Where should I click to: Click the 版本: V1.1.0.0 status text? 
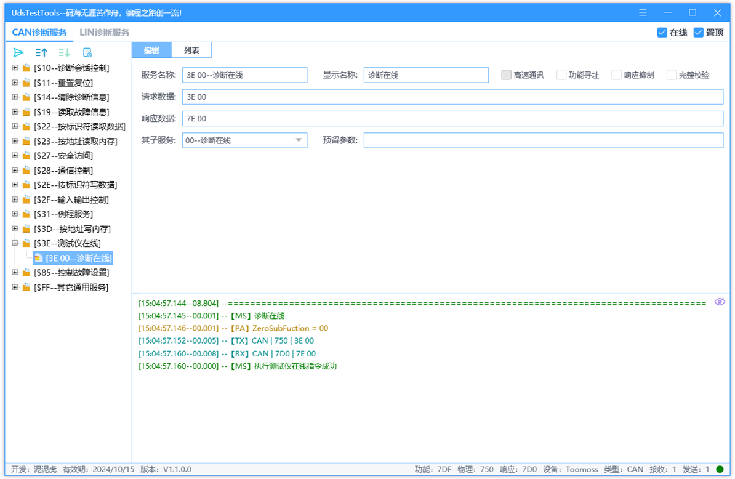pos(166,469)
